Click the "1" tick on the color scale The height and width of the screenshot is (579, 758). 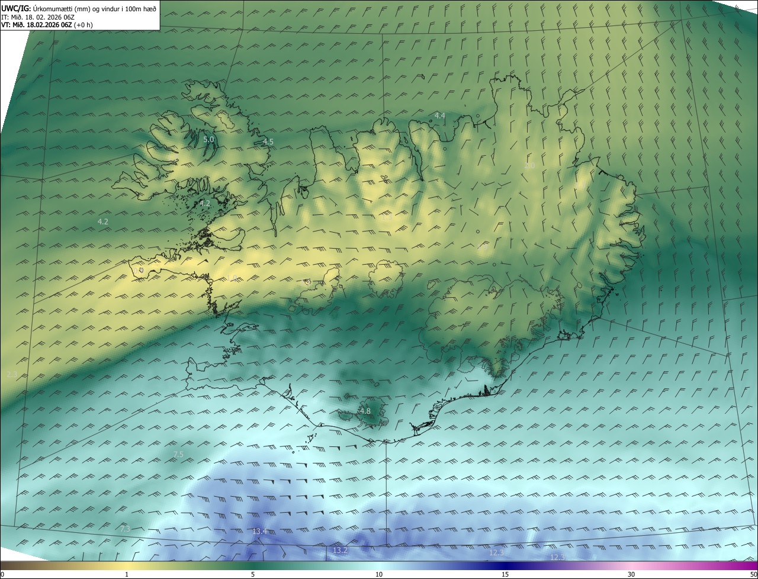pyautogui.click(x=127, y=574)
